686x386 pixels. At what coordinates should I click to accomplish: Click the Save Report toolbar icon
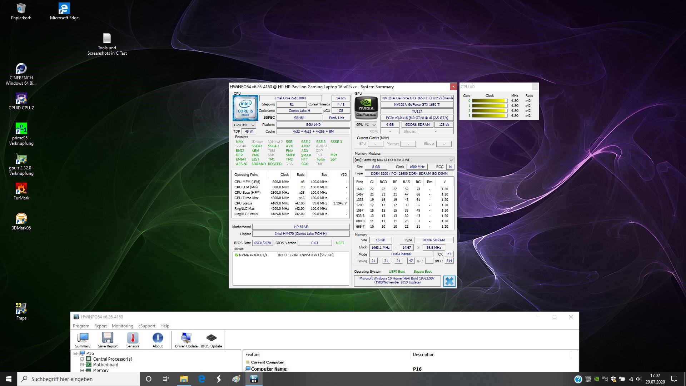(108, 340)
